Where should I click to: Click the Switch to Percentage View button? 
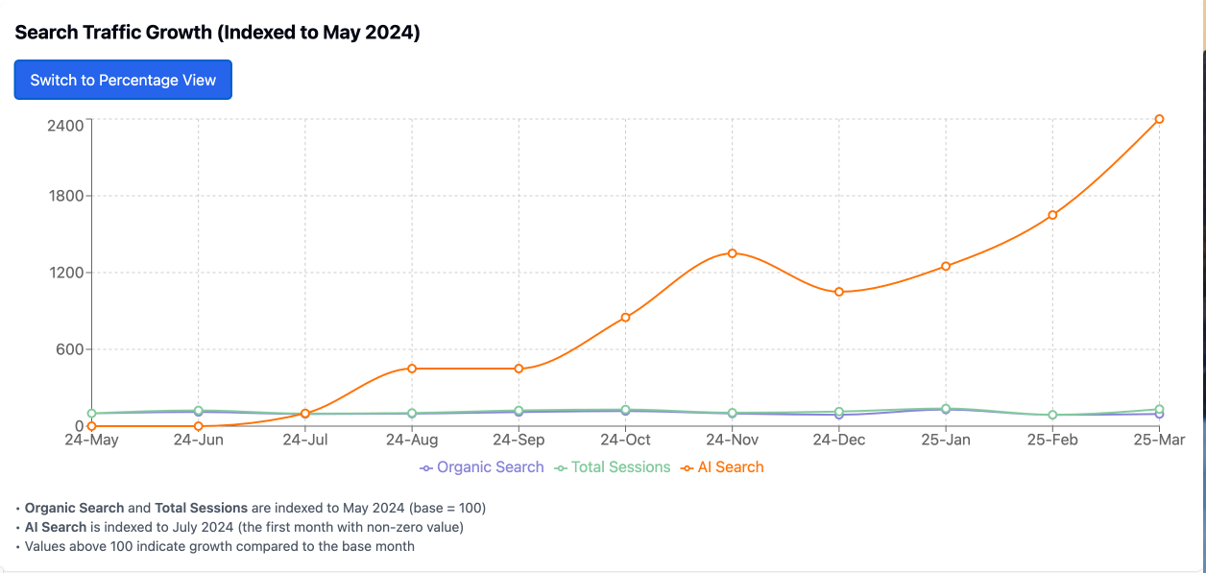click(x=122, y=80)
